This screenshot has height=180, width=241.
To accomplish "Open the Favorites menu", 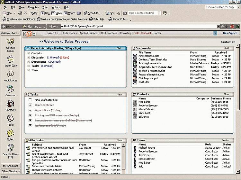I will click(x=33, y=7).
